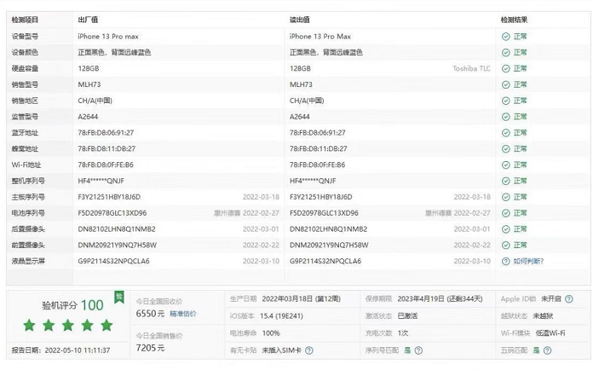Click the Wi-Fi模块 value
Viewport: 593px width, 370px height.
pyautogui.click(x=550, y=333)
